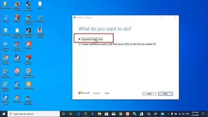
Task: Open Microsoft Store from the taskbar
Action: click(106, 114)
